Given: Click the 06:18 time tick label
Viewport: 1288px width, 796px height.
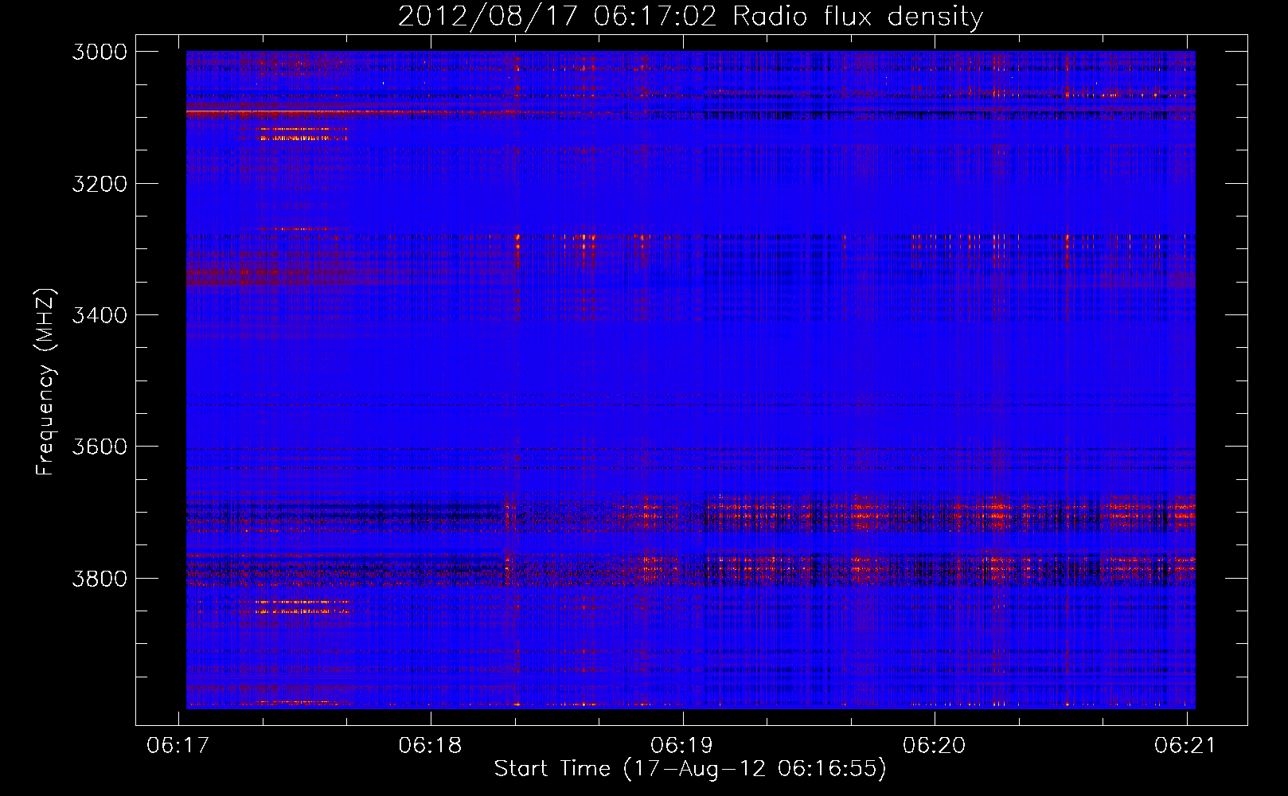Looking at the screenshot, I should point(431,746).
